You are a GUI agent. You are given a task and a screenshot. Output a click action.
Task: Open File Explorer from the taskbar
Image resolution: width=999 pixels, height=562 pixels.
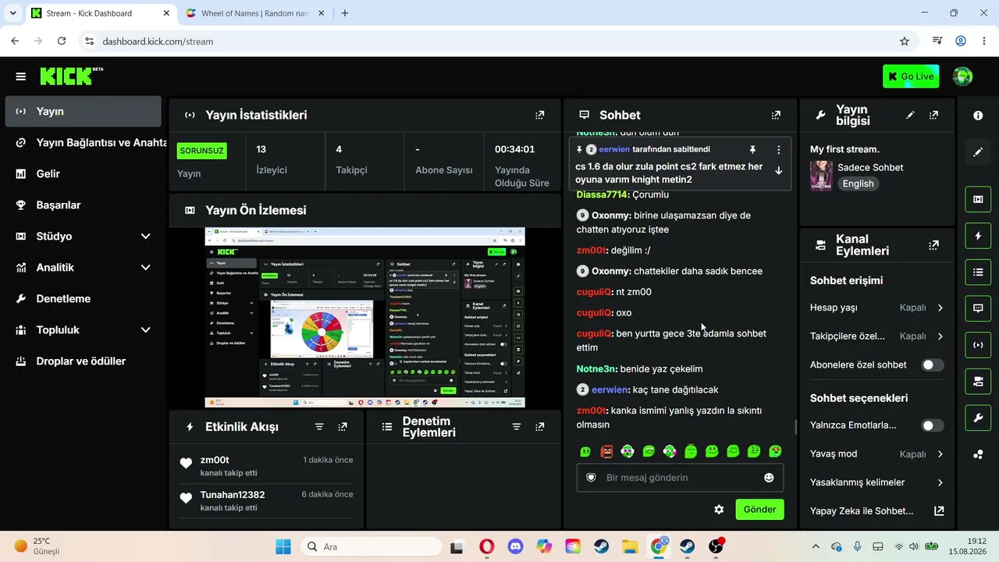[630, 546]
